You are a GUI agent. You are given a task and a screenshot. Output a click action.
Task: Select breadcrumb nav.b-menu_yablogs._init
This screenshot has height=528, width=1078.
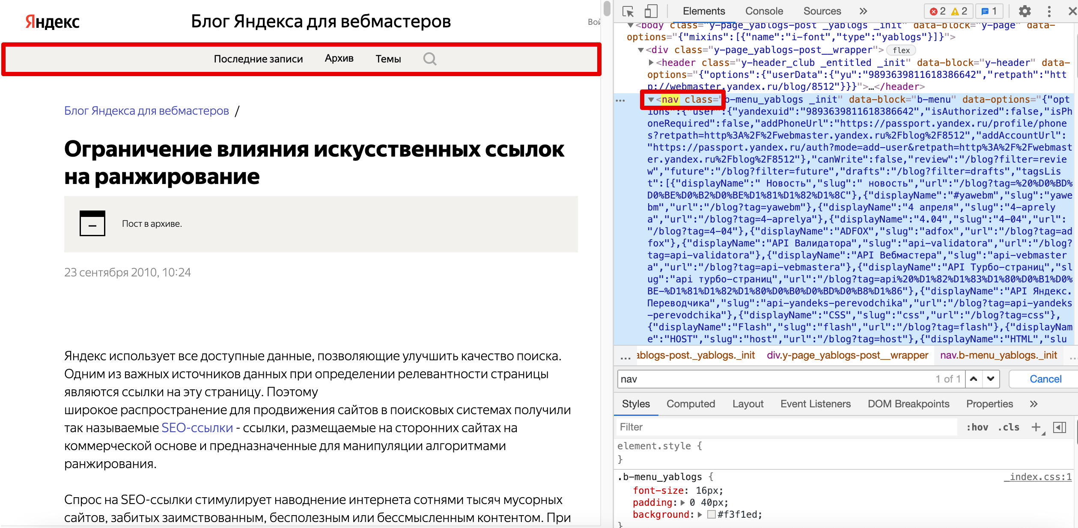(998, 356)
